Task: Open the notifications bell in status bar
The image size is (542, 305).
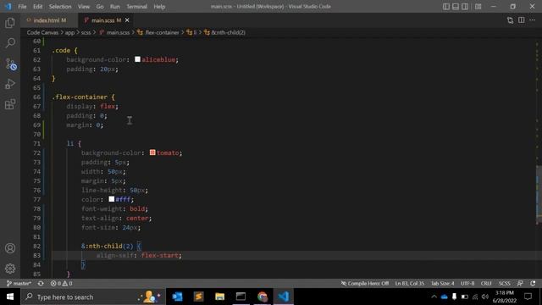Action: (x=533, y=283)
